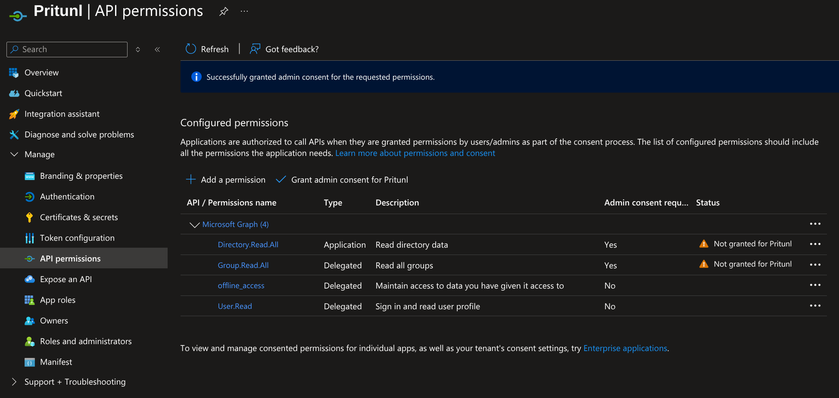839x398 pixels.
Task: Open the Expose an API page
Action: click(x=66, y=280)
